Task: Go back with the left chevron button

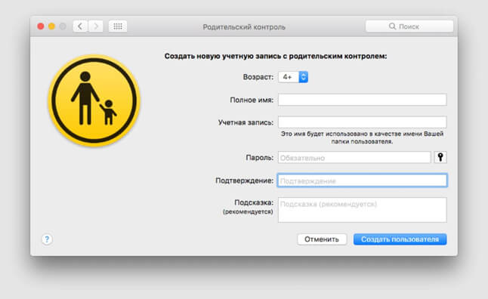Action: (x=80, y=26)
